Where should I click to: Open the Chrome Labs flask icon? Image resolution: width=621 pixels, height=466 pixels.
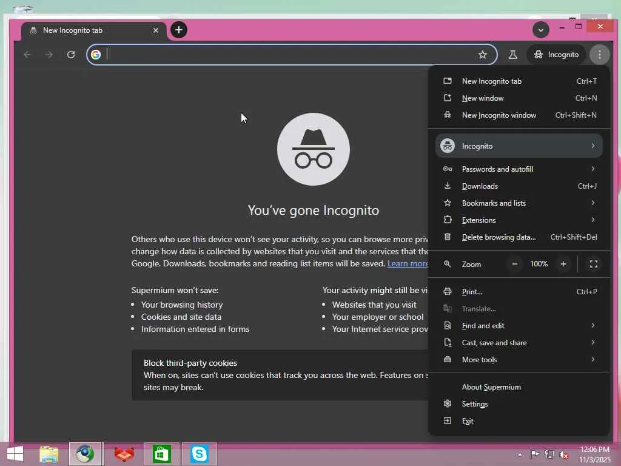click(512, 55)
